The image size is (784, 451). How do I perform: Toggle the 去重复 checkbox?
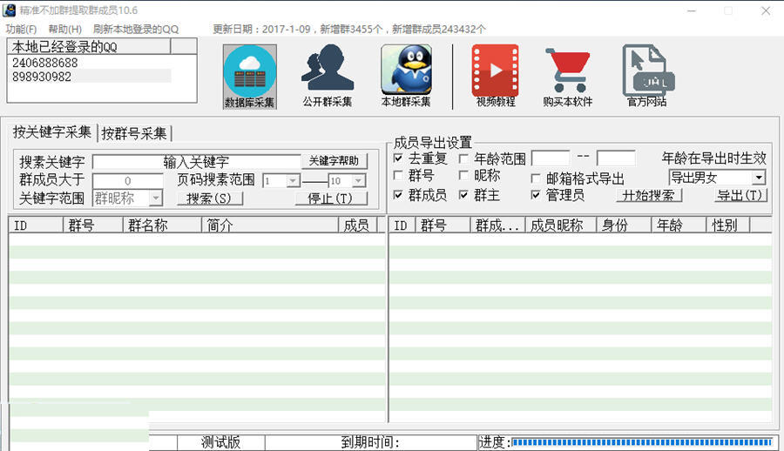click(398, 158)
